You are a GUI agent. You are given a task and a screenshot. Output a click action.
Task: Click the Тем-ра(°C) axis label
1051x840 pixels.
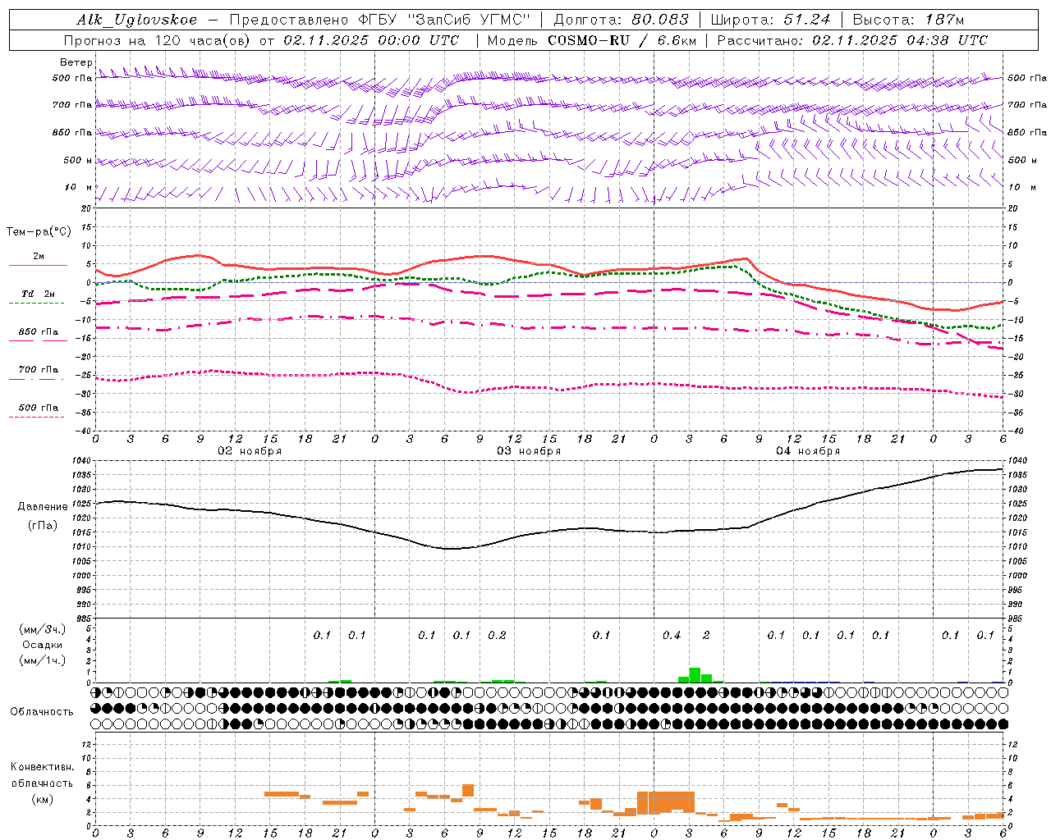click(x=39, y=232)
